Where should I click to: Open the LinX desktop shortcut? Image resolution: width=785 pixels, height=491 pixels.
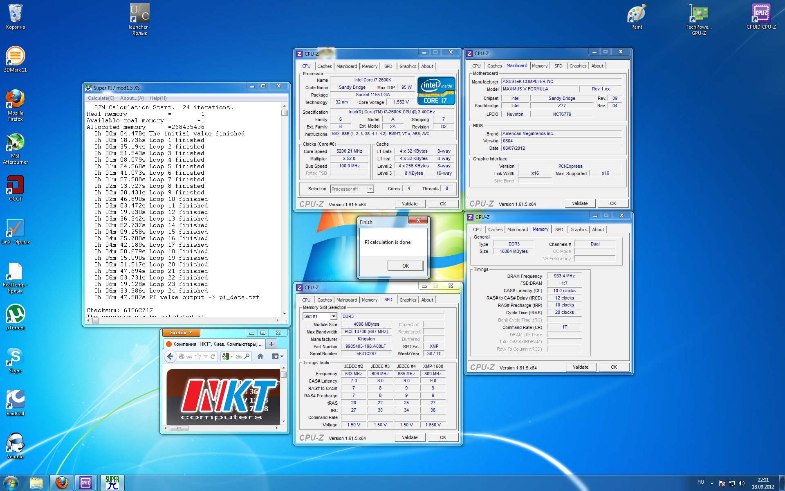pyautogui.click(x=15, y=231)
